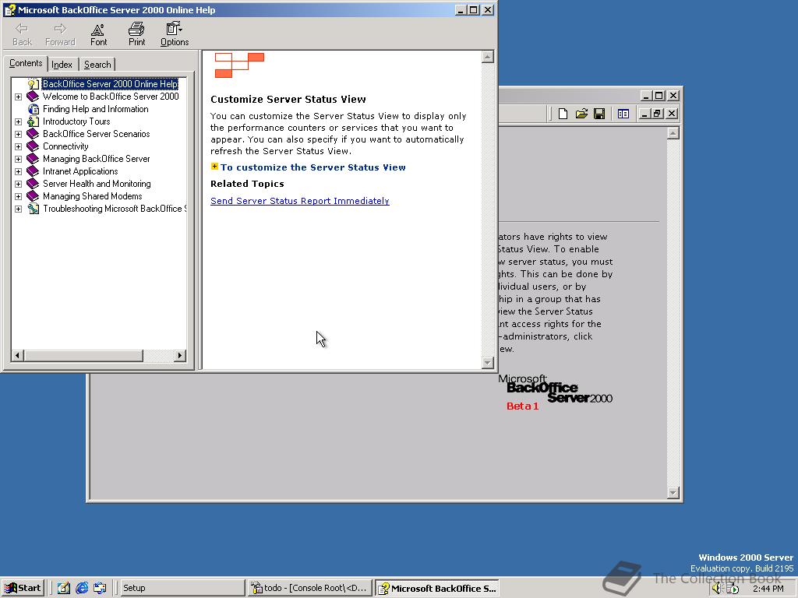798x598 pixels.
Task: Switch to the Setup taskbar button
Action: [x=181, y=588]
